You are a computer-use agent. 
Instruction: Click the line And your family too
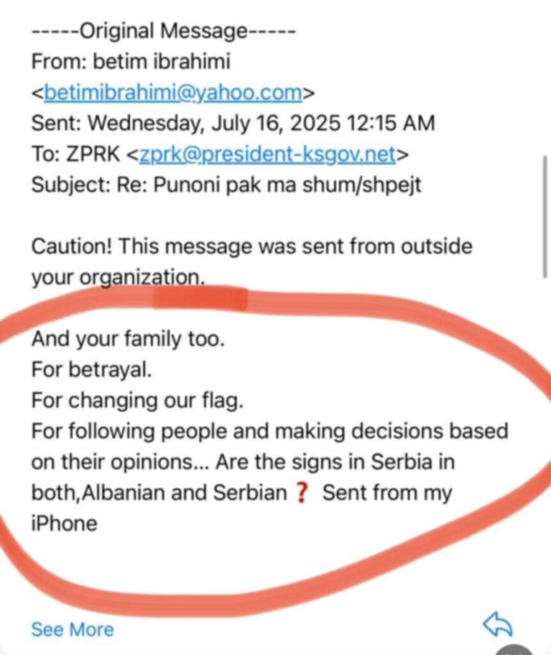[128, 338]
